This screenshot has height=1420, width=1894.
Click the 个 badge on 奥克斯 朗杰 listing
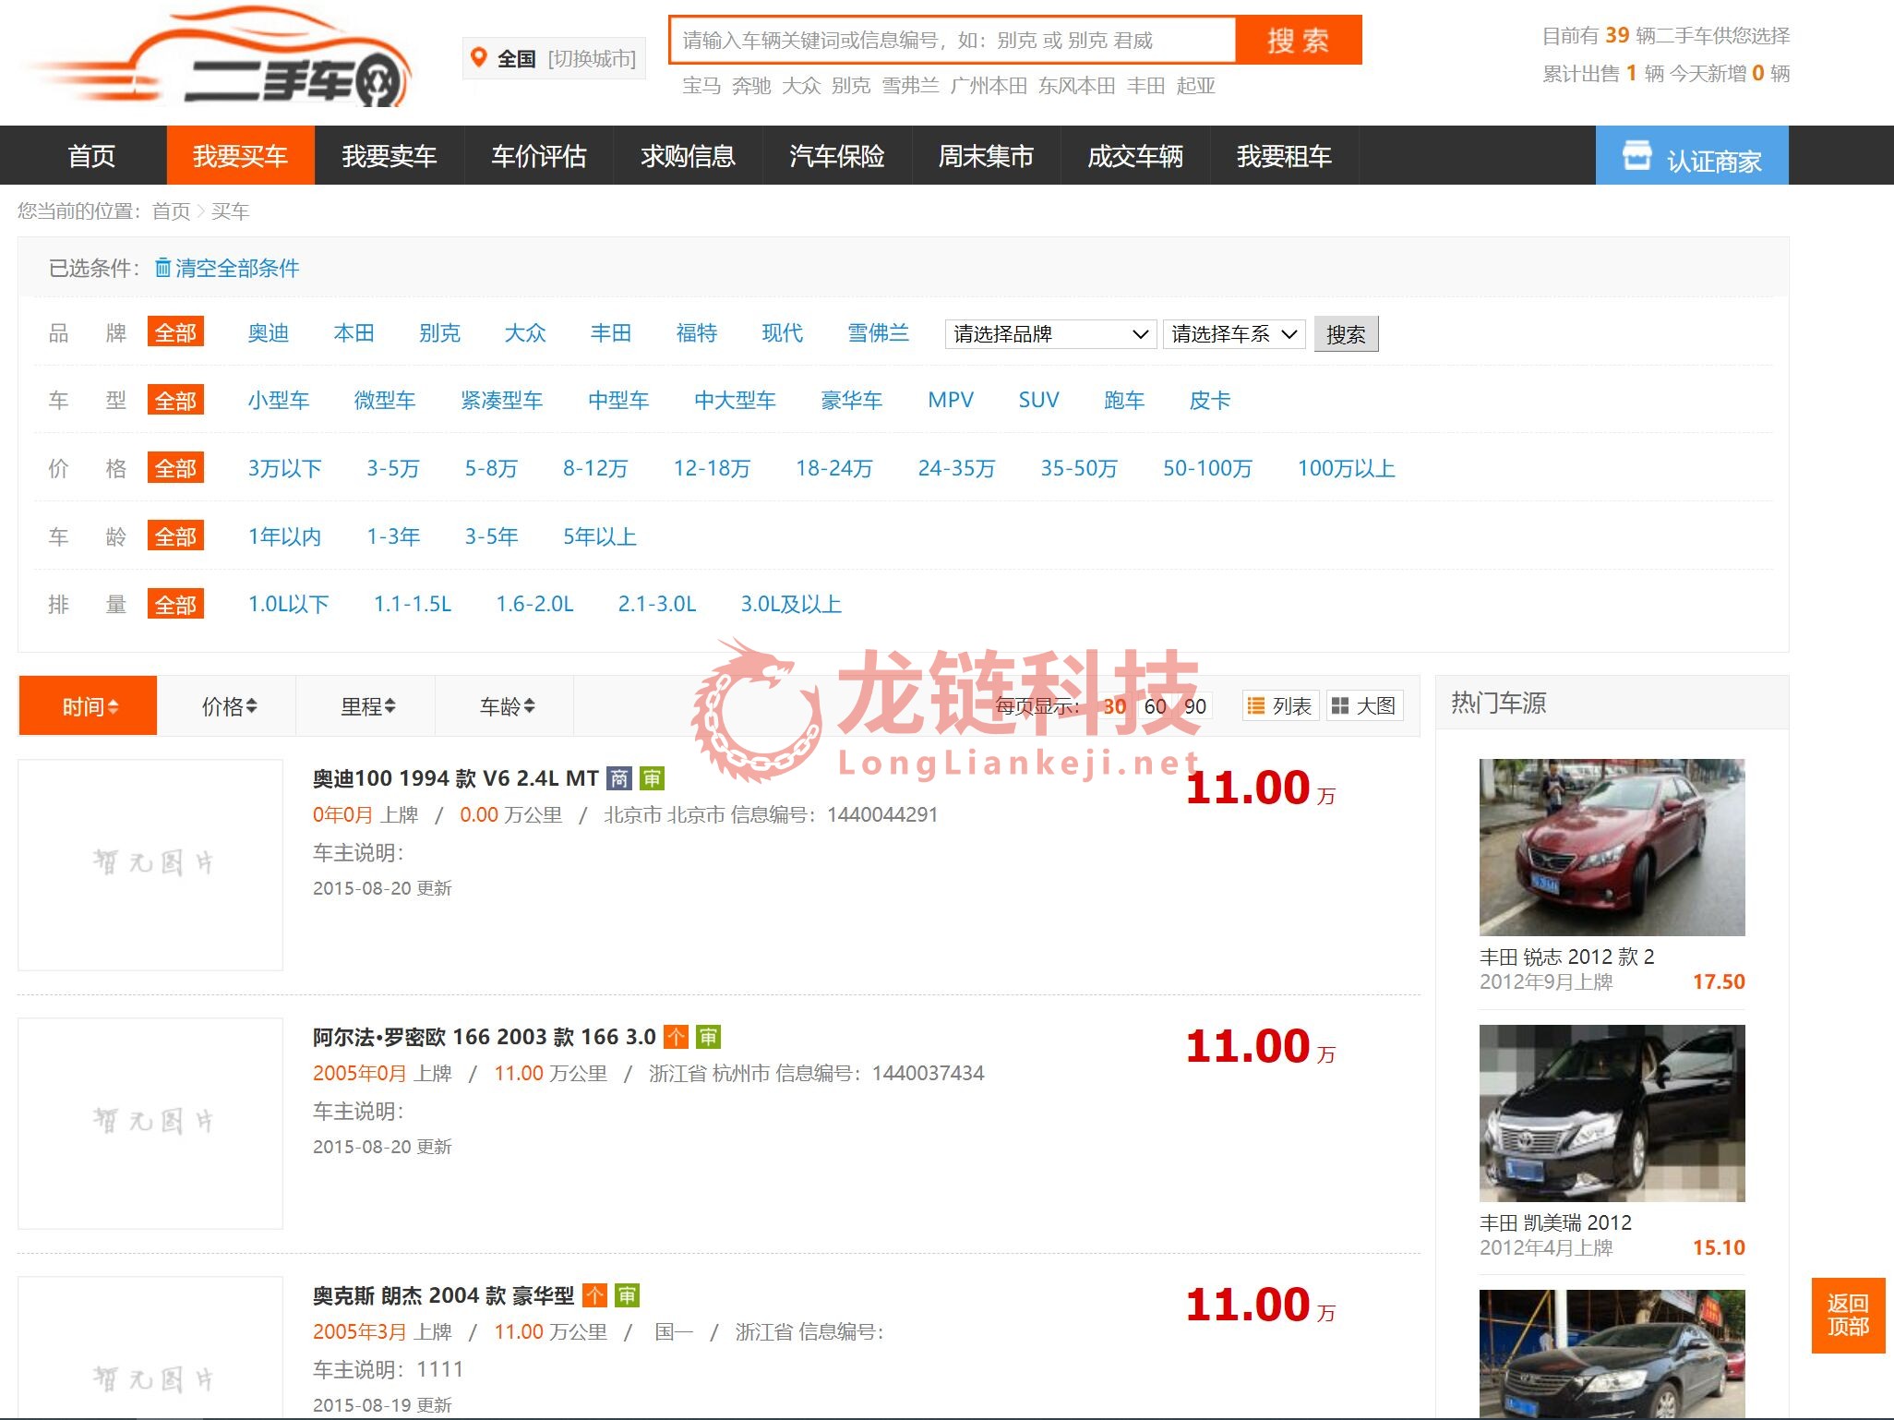[594, 1295]
